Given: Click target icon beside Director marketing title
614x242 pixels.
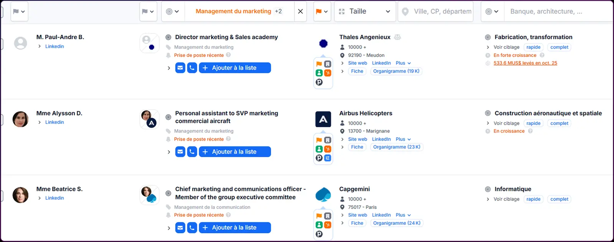Looking at the screenshot, I should [168, 37].
